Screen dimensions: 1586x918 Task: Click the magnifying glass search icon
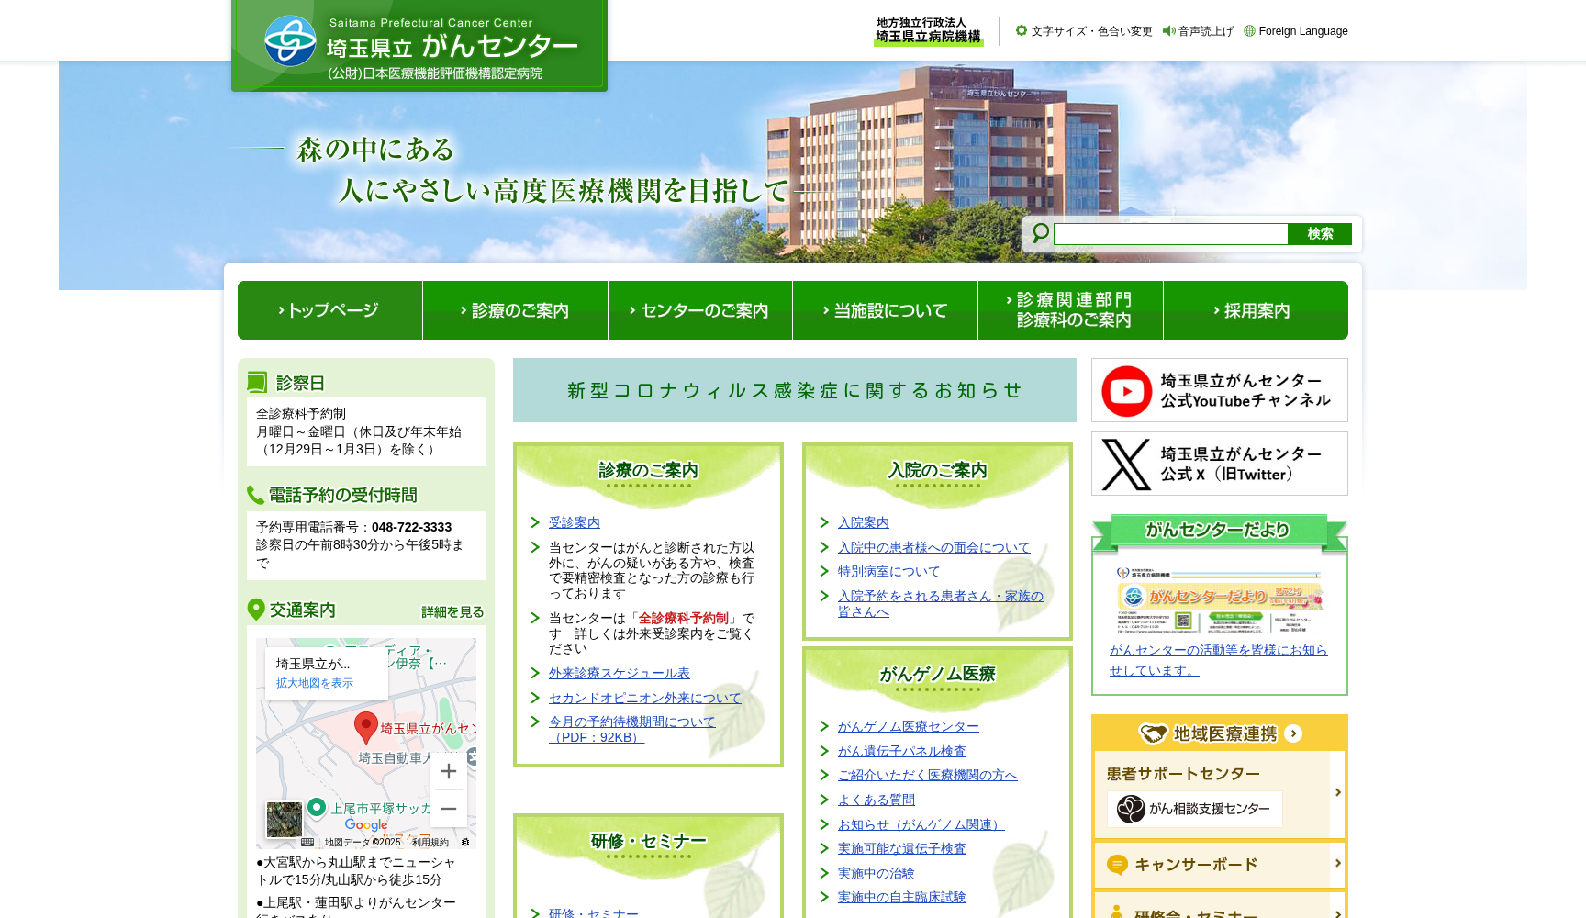click(1040, 233)
